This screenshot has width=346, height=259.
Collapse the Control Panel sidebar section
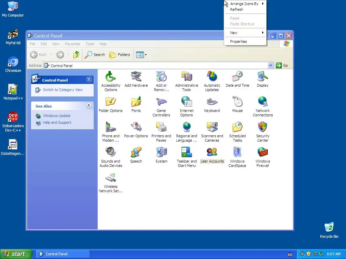click(89, 80)
